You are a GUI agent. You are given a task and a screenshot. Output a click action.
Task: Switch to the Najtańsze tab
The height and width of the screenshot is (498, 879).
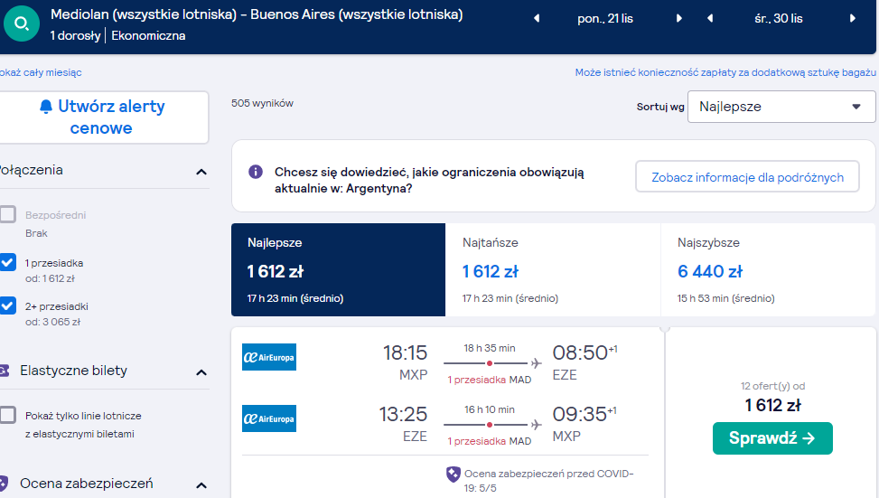pos(553,269)
